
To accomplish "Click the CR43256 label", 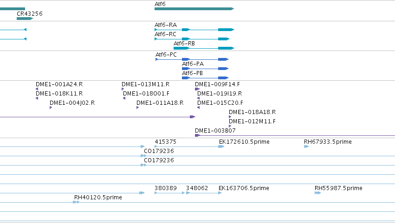I will pos(29,14).
